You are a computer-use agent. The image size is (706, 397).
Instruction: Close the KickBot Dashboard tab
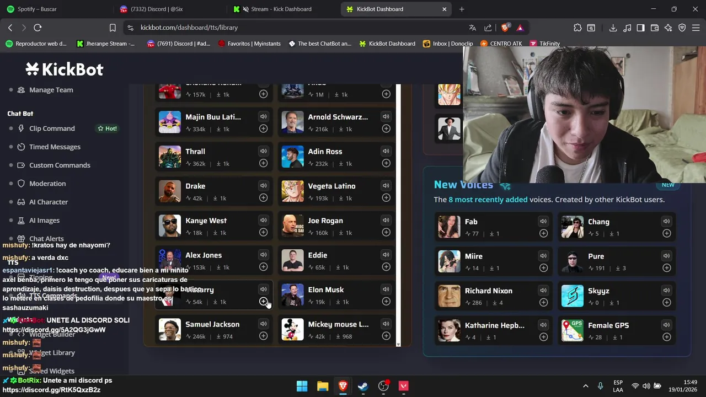tap(445, 9)
